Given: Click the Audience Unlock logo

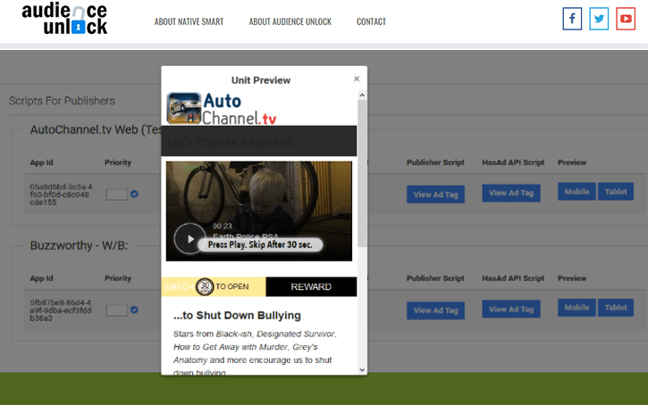Looking at the screenshot, I should (64, 19).
